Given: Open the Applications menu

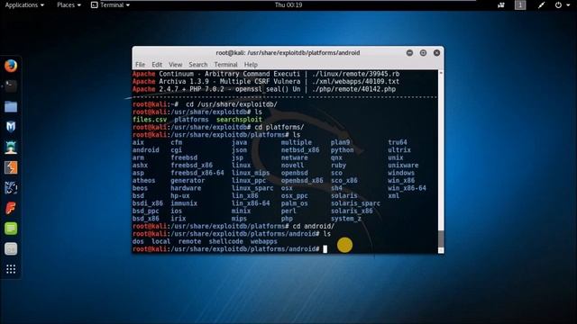Looking at the screenshot, I should (x=24, y=5).
